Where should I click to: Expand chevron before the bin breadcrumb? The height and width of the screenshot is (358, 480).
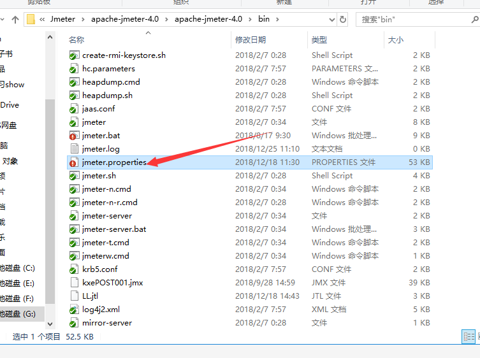[x=250, y=20]
